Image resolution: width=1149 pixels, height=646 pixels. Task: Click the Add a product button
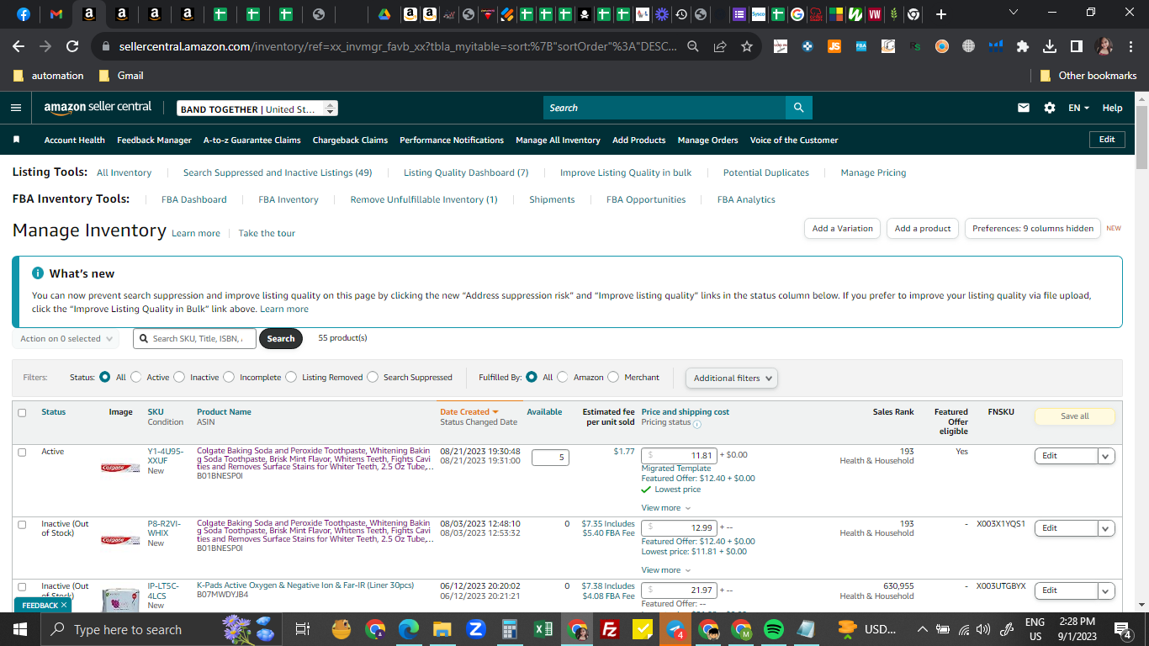pyautogui.click(x=923, y=228)
